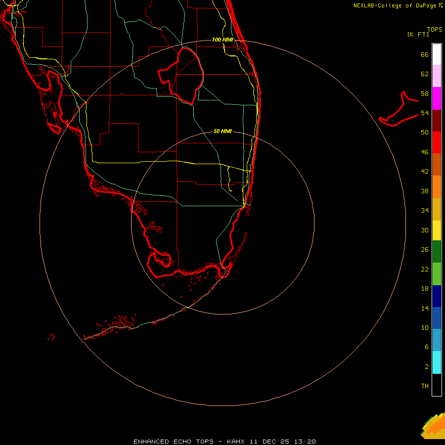Select the dark orange legend swatch
The width and height of the screenshot is (445, 445).
point(437,164)
